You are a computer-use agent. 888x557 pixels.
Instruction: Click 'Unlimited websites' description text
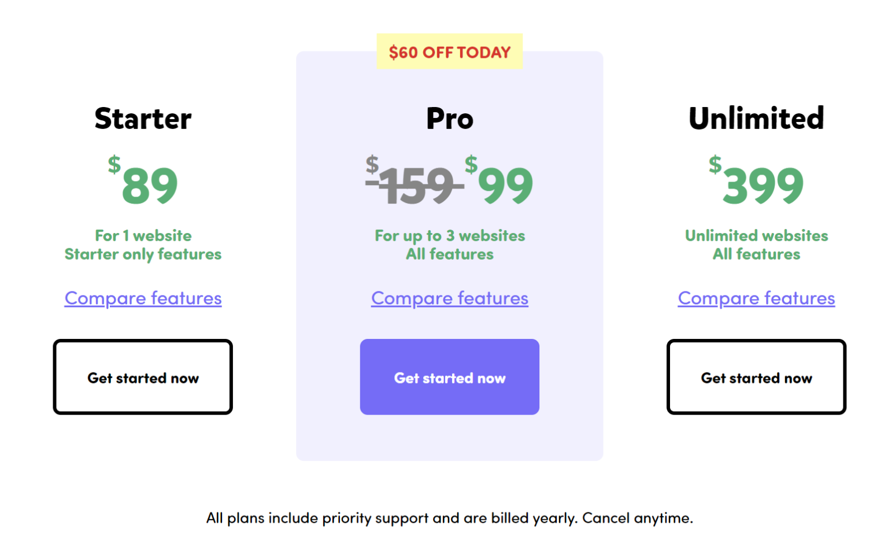756,235
